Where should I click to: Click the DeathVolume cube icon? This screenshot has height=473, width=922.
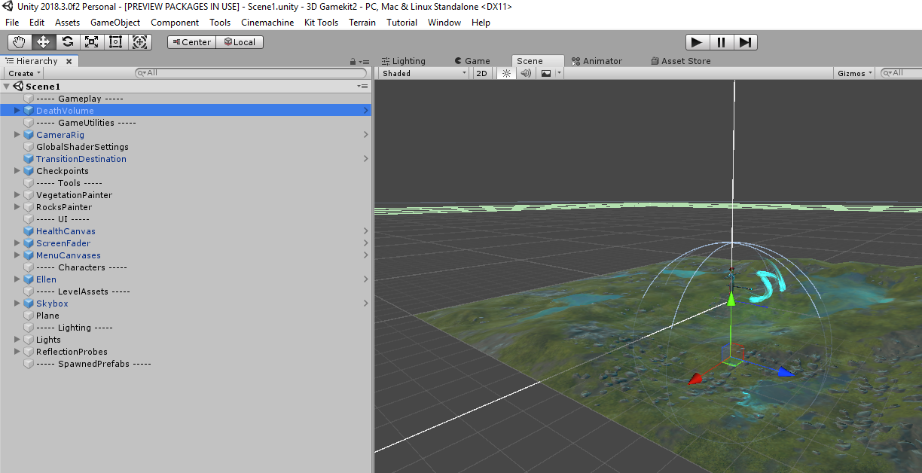coord(29,111)
